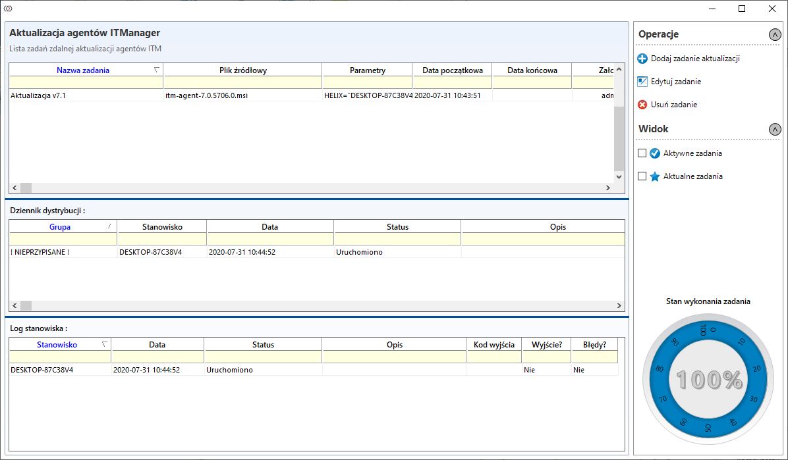The height and width of the screenshot is (460, 788).
Task: Click the blue plus add-task icon
Action: click(x=642, y=59)
